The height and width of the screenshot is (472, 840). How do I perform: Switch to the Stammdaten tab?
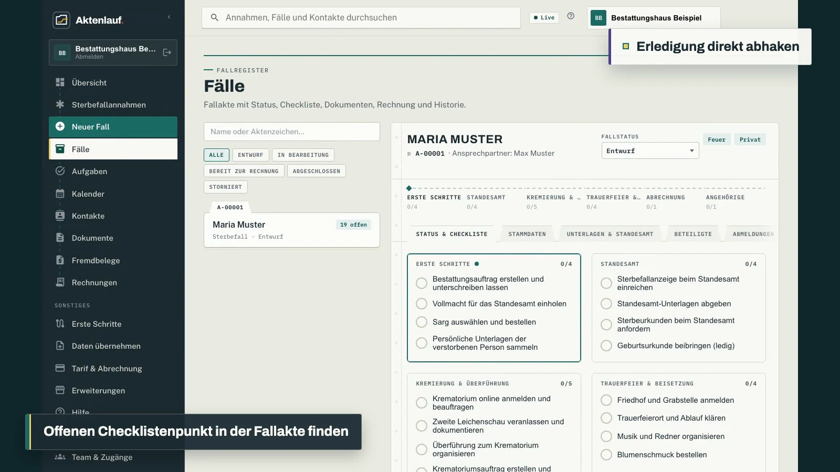pos(527,234)
